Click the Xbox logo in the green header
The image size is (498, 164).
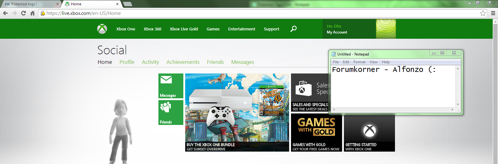tap(102, 29)
